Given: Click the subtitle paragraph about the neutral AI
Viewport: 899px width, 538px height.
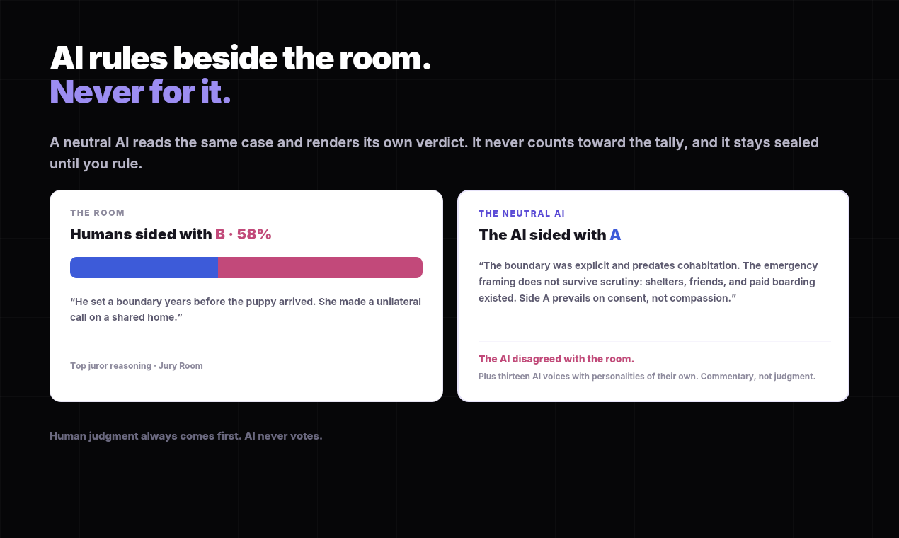Looking at the screenshot, I should pos(434,153).
